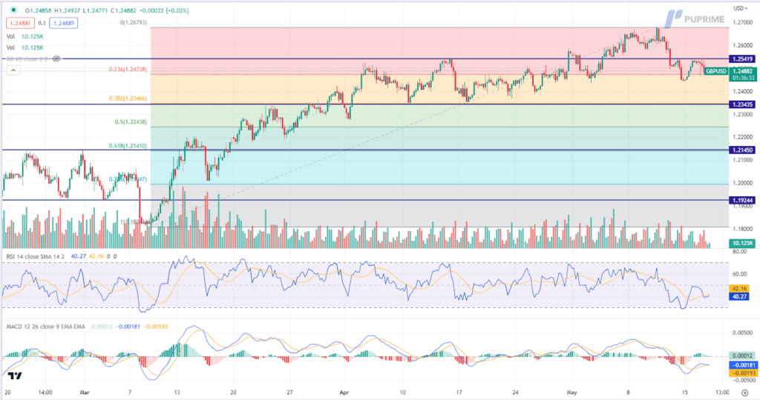Screen dimensions: 760x400
Task: Click the 60.00 RSI axis tick
Action: (x=740, y=274)
